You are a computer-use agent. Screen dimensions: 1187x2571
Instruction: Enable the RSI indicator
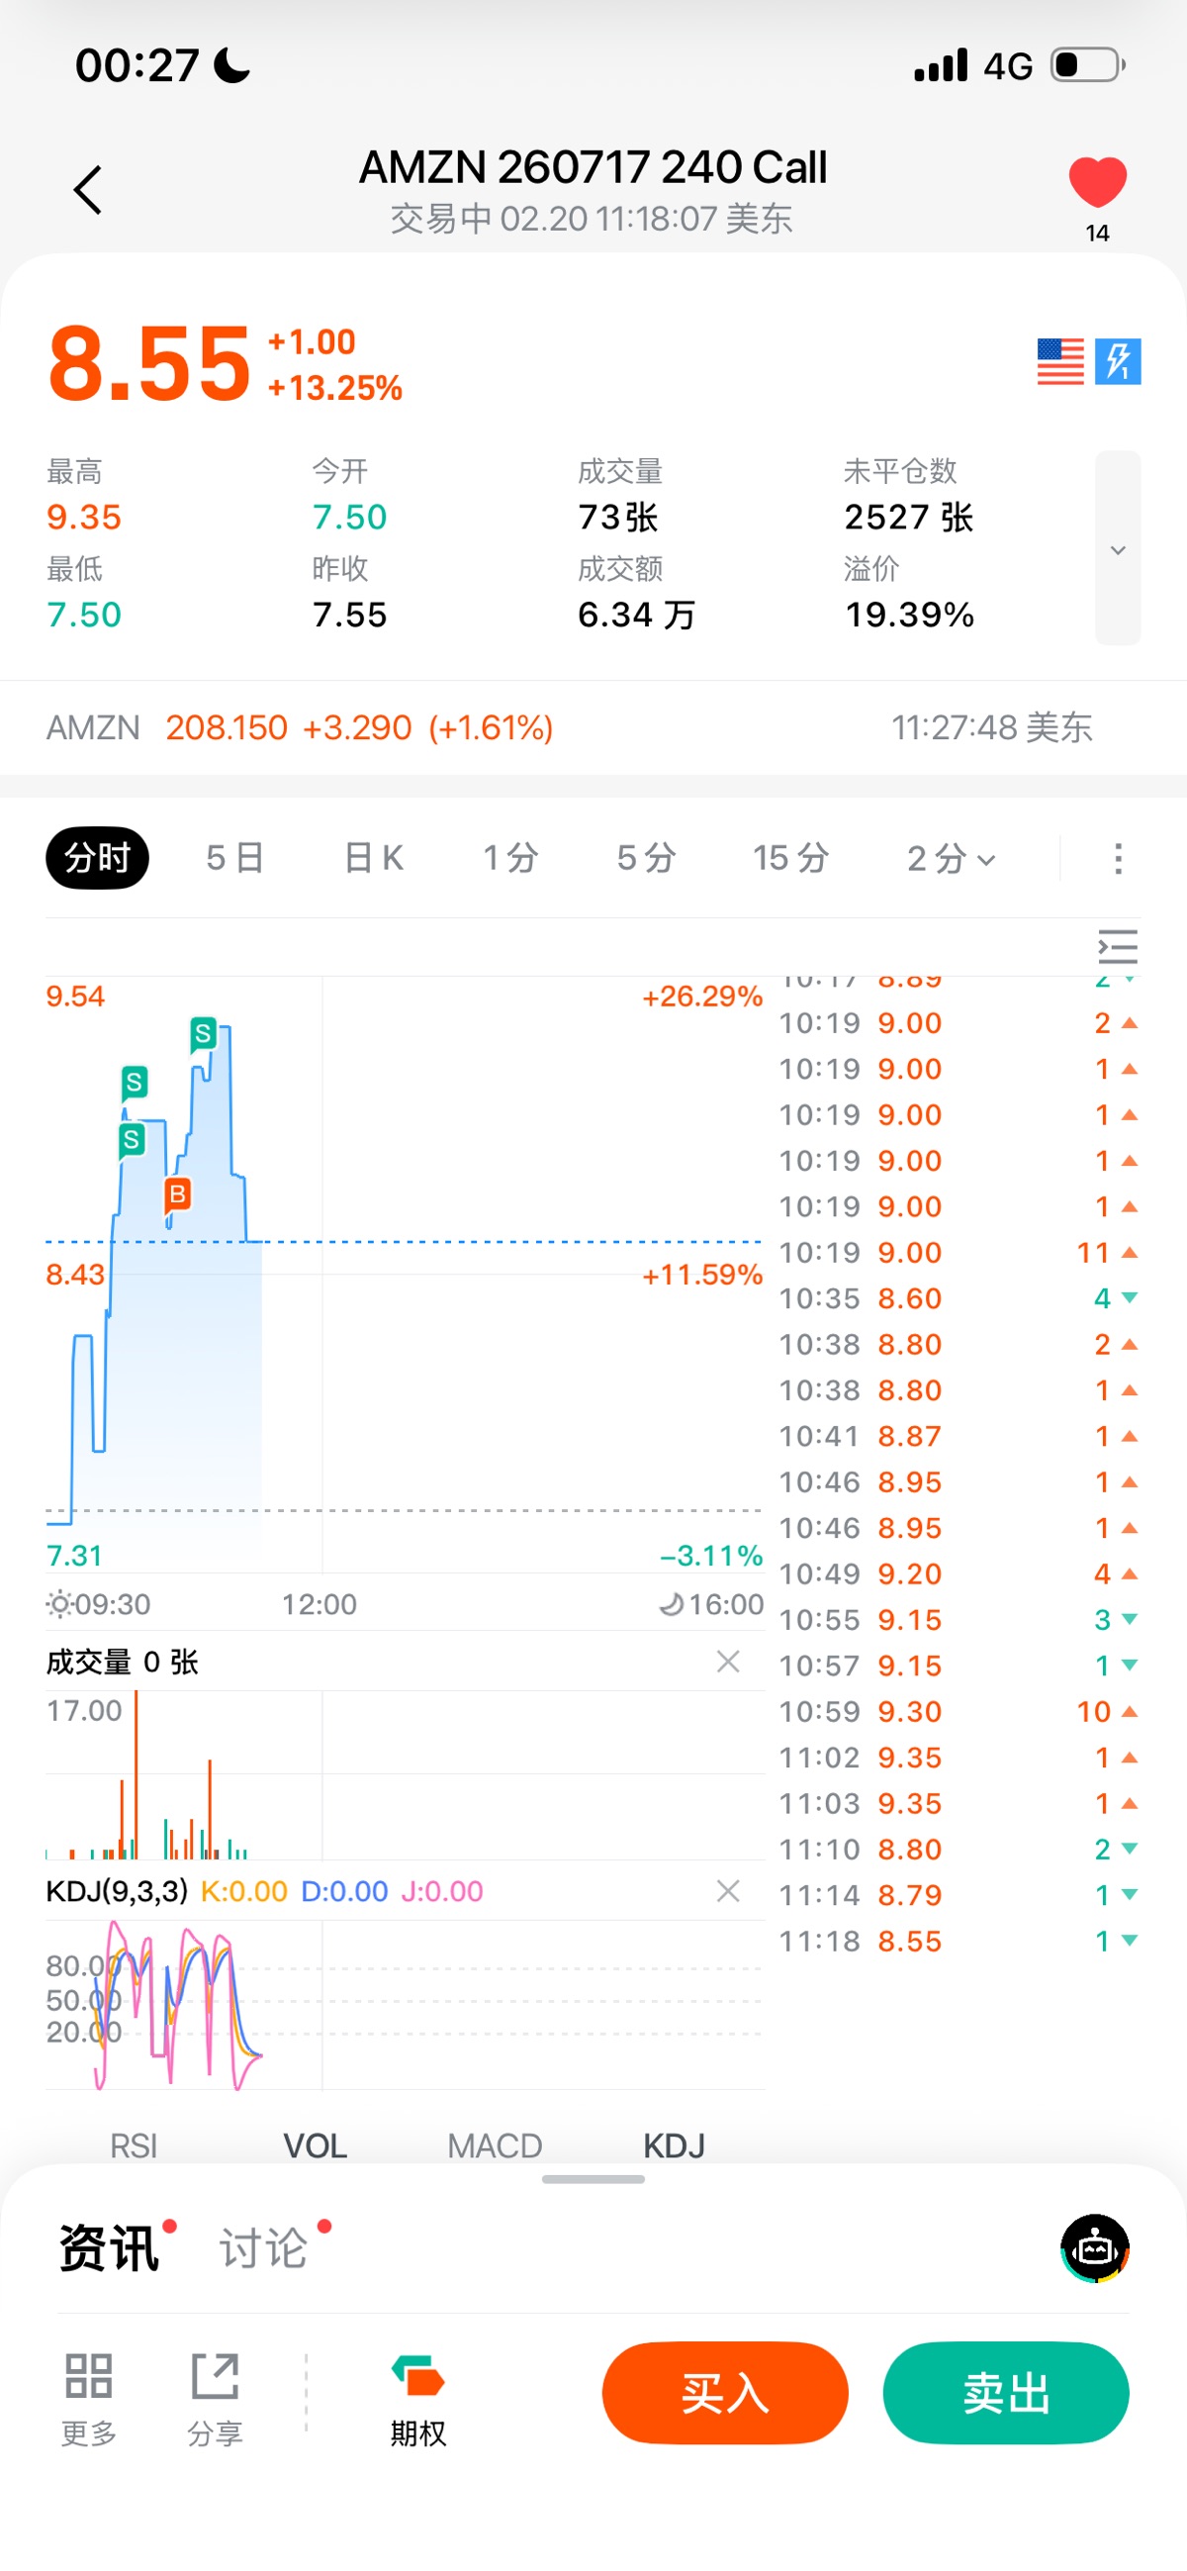[x=134, y=2144]
